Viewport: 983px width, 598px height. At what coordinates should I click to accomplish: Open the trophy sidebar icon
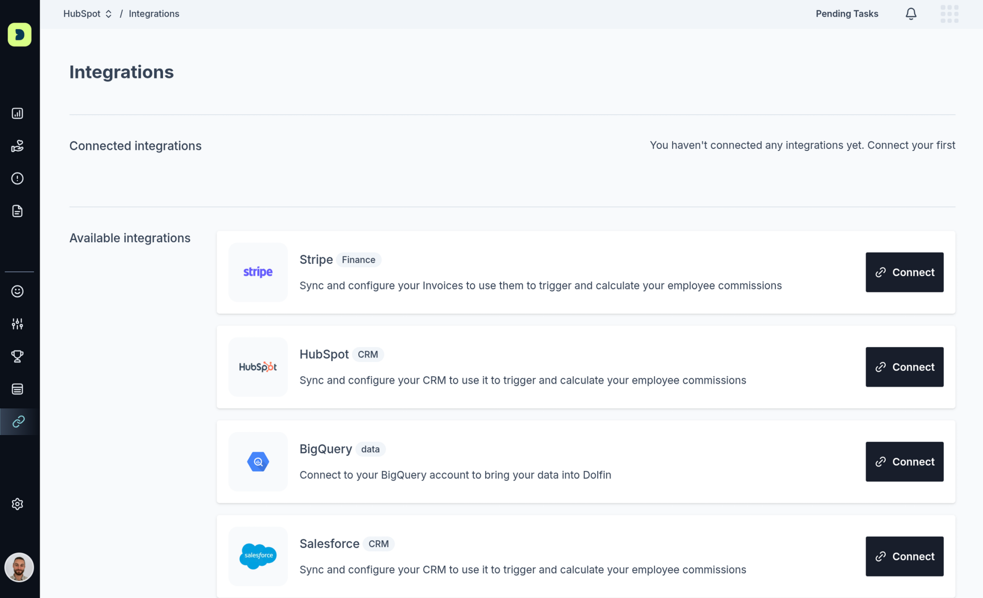point(17,357)
